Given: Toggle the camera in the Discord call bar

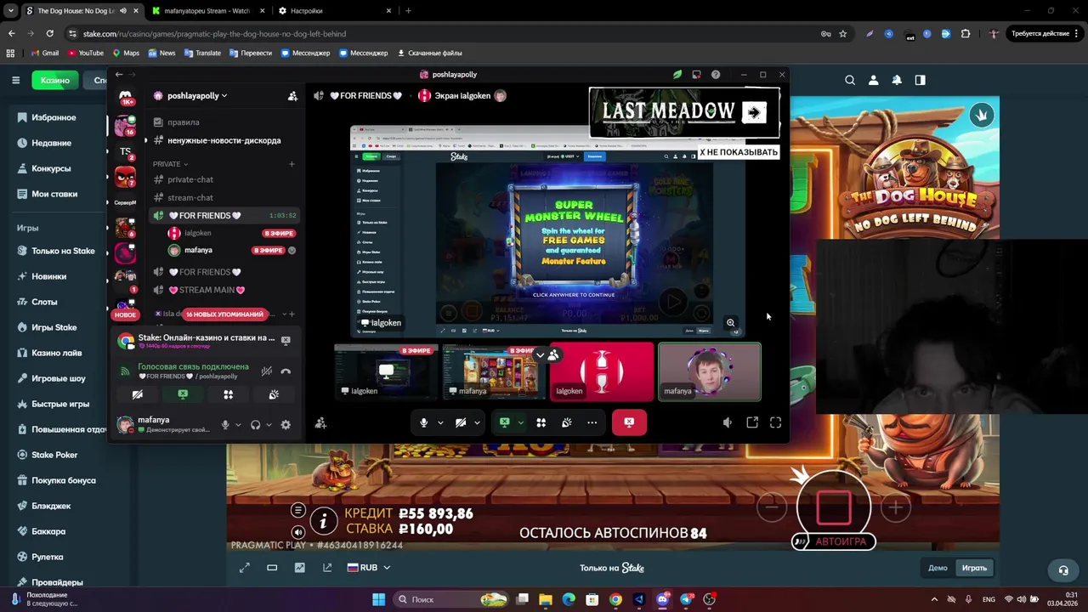Looking at the screenshot, I should [461, 422].
